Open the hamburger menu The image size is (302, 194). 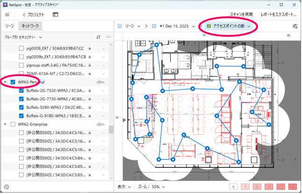(x=7, y=15)
